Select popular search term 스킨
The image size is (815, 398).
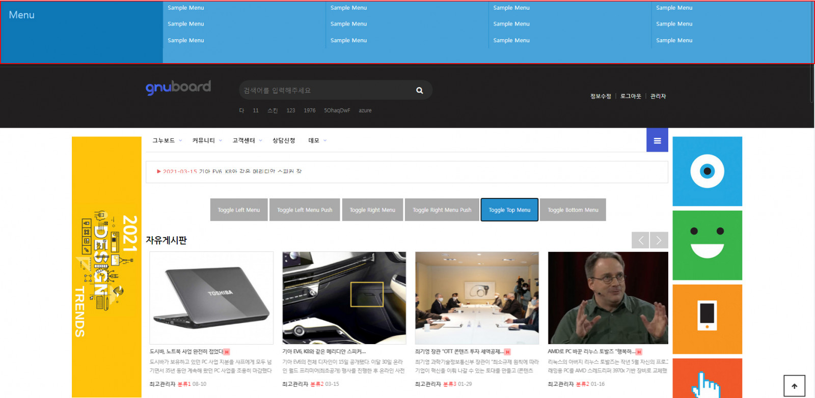(x=273, y=110)
